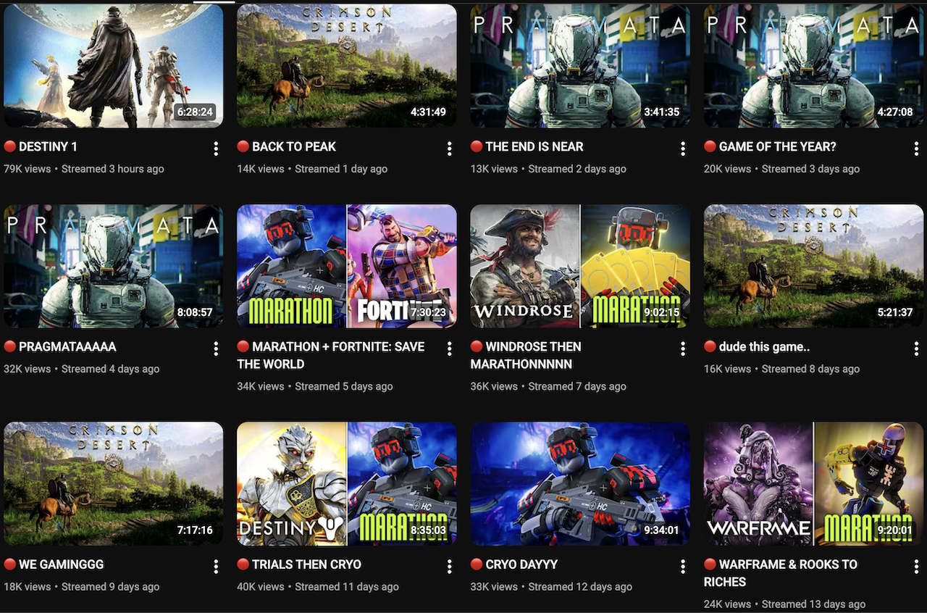Screen dimensions: 927x613
Task: Play the dude this game.. thumbnail
Action: (813, 266)
